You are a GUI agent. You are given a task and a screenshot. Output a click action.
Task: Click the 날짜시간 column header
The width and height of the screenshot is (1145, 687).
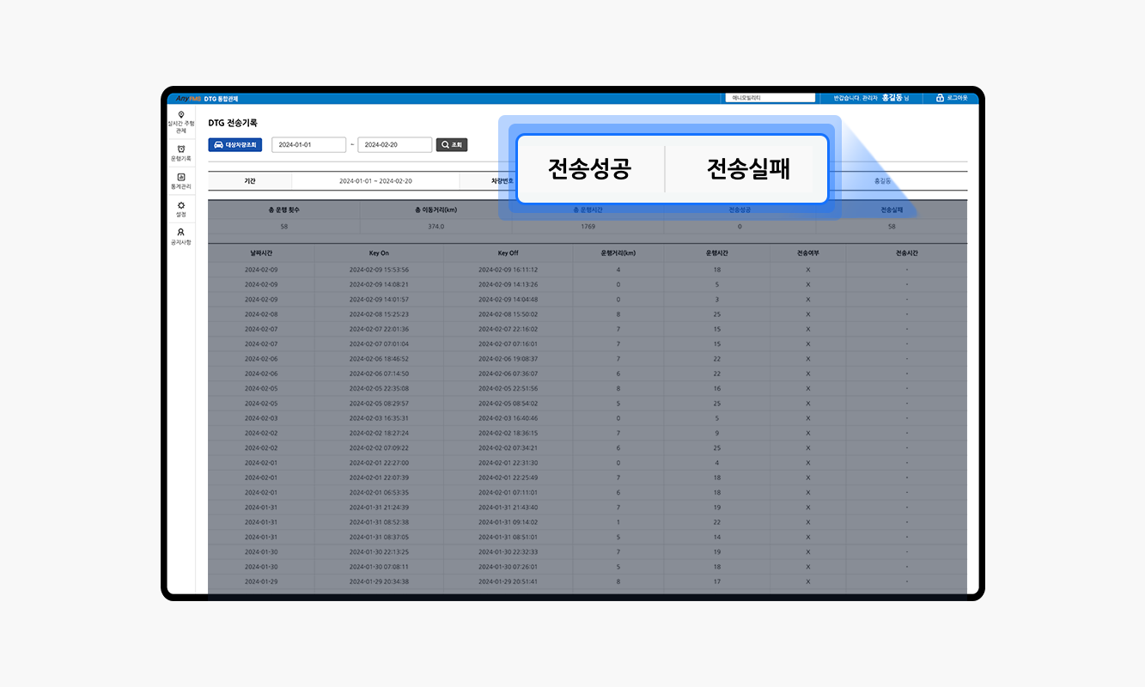[261, 253]
